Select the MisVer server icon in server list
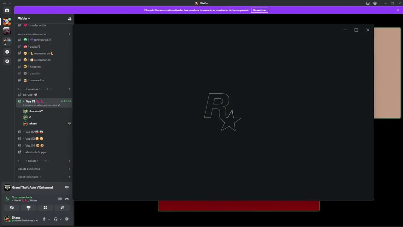 point(7,21)
